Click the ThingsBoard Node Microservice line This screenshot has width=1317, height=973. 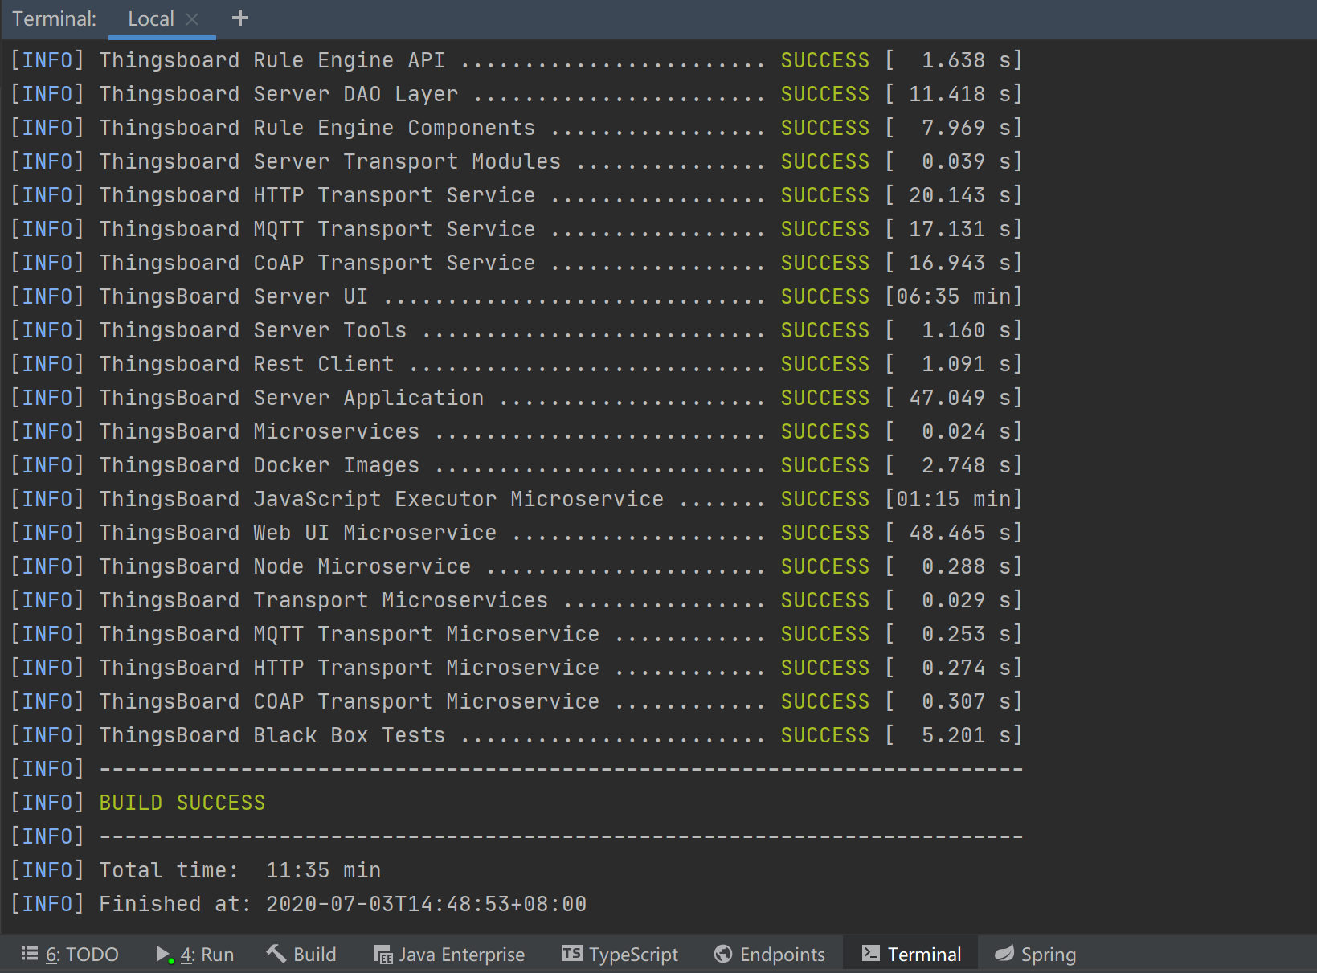516,566
